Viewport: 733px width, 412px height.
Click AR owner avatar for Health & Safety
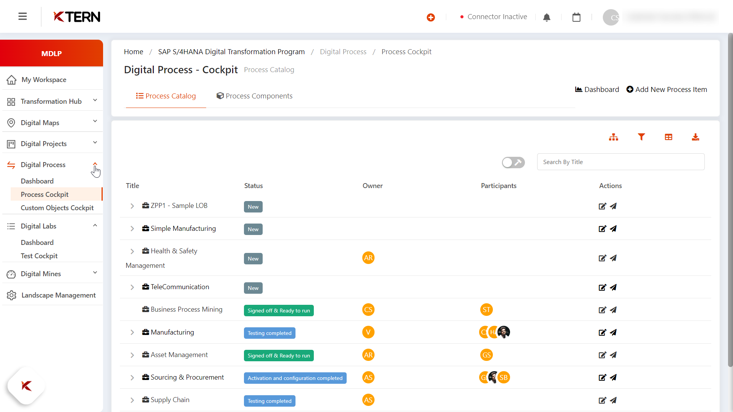coord(368,258)
